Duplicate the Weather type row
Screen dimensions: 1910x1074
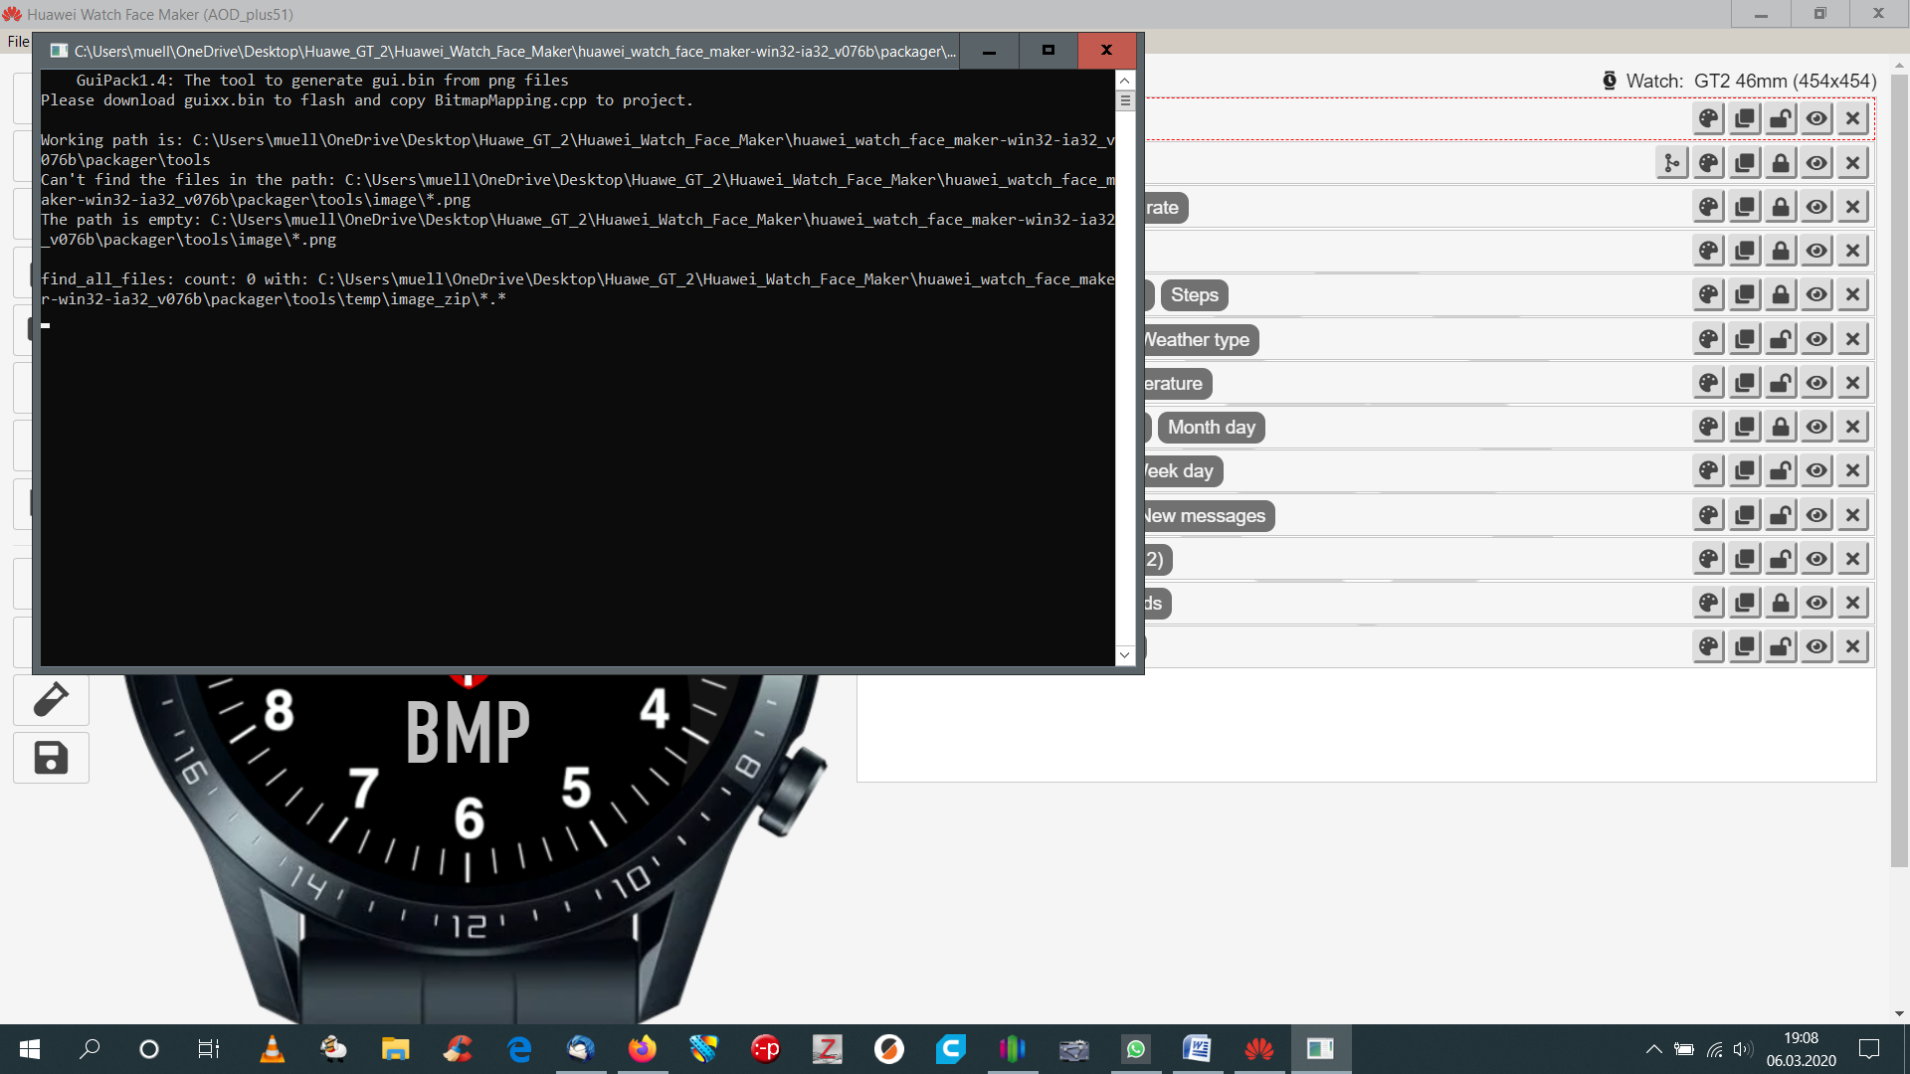click(1745, 339)
